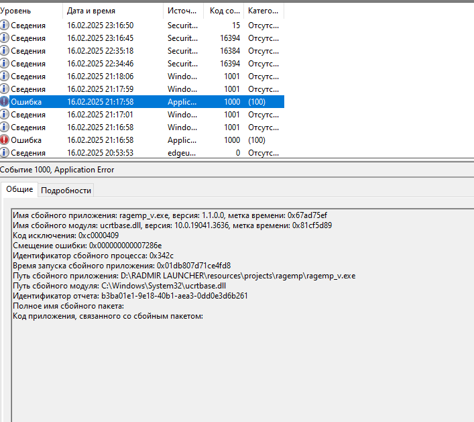
Task: Select date cell 16.02.2025 22:35:18
Action: 100,51
